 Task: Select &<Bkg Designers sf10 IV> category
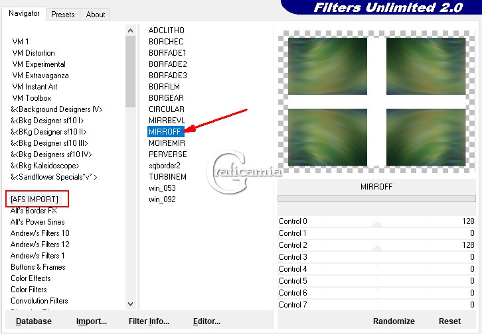tap(51, 154)
